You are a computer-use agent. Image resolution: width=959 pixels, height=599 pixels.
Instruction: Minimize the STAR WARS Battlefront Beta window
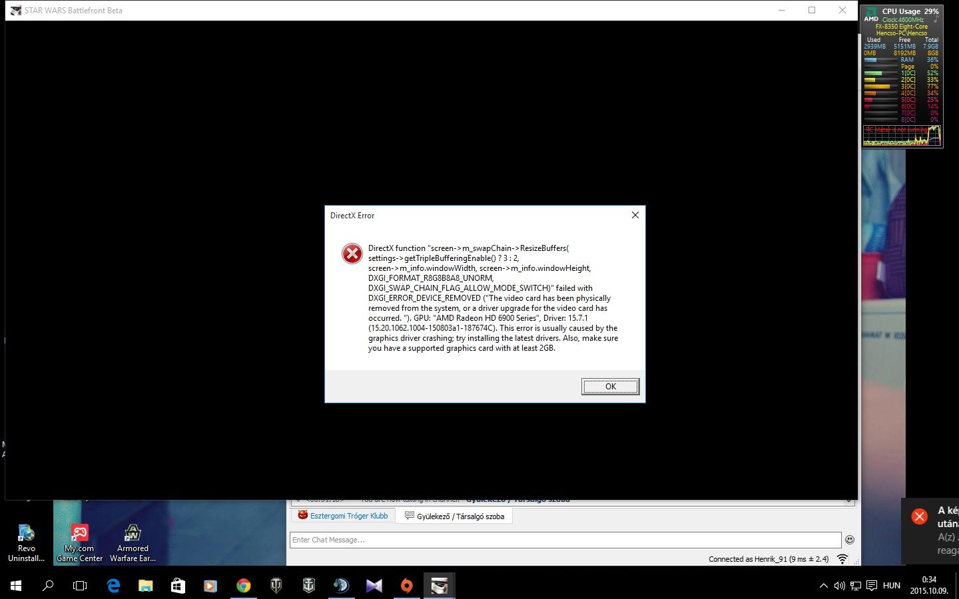[782, 10]
